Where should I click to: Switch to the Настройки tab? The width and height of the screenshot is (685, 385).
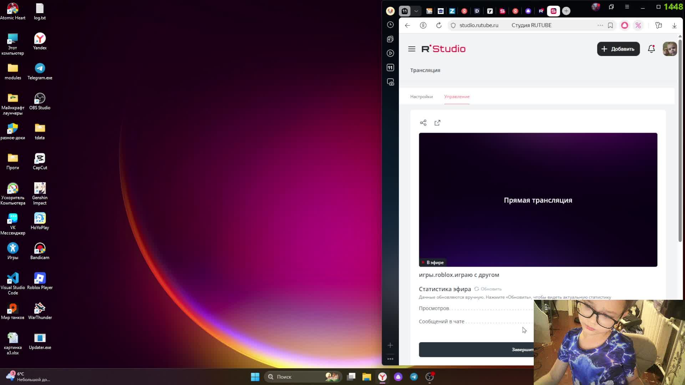[421, 97]
